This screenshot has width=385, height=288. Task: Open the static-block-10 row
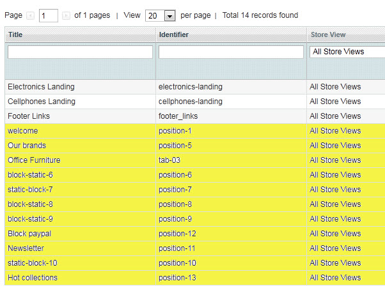[195, 263]
